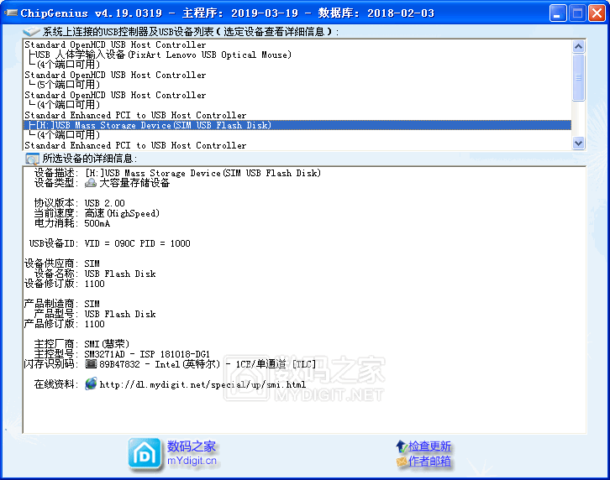610x480 pixels.
Task: Click the author mailbox envelope icon
Action: pyautogui.click(x=401, y=462)
